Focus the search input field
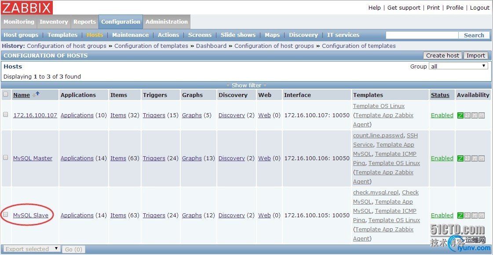Viewport: 493px width, 255px height. [422, 35]
